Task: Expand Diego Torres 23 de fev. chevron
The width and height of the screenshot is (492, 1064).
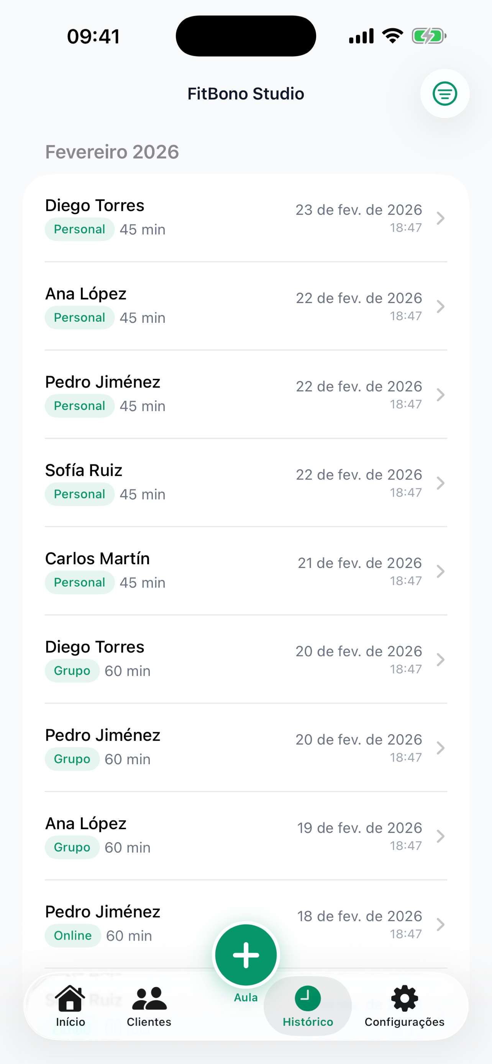Action: coord(440,218)
